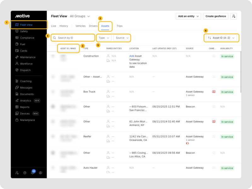Screen dimensions: 252x189
Task: Click the Box Truck type cell
Action: pos(89,92)
